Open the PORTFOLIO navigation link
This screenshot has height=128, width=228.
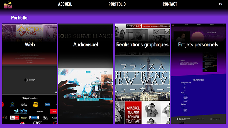click(x=117, y=4)
